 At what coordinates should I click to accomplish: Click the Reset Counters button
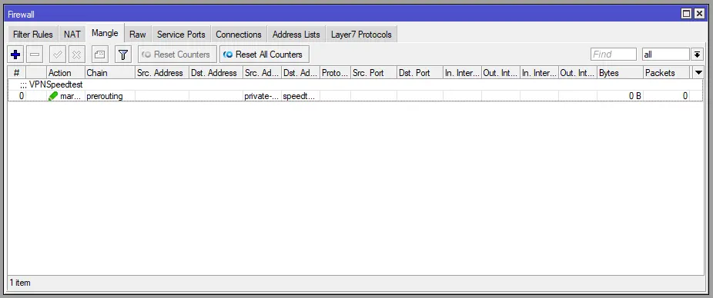tap(177, 55)
